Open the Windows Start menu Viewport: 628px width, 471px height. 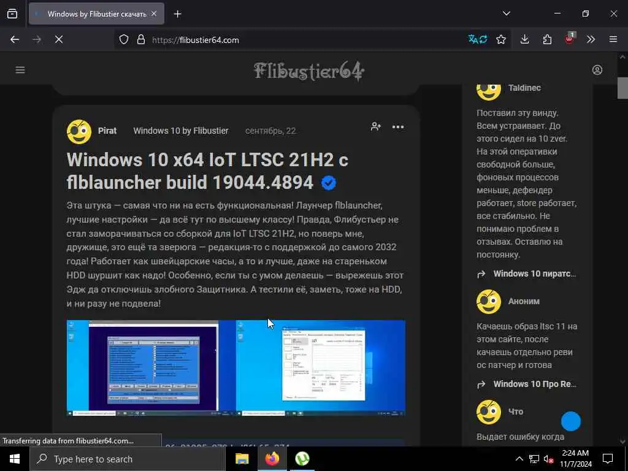click(x=15, y=459)
